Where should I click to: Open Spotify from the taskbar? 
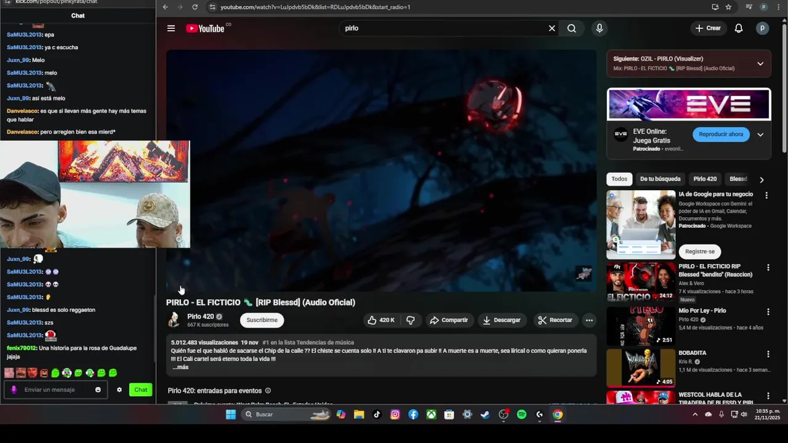point(521,415)
